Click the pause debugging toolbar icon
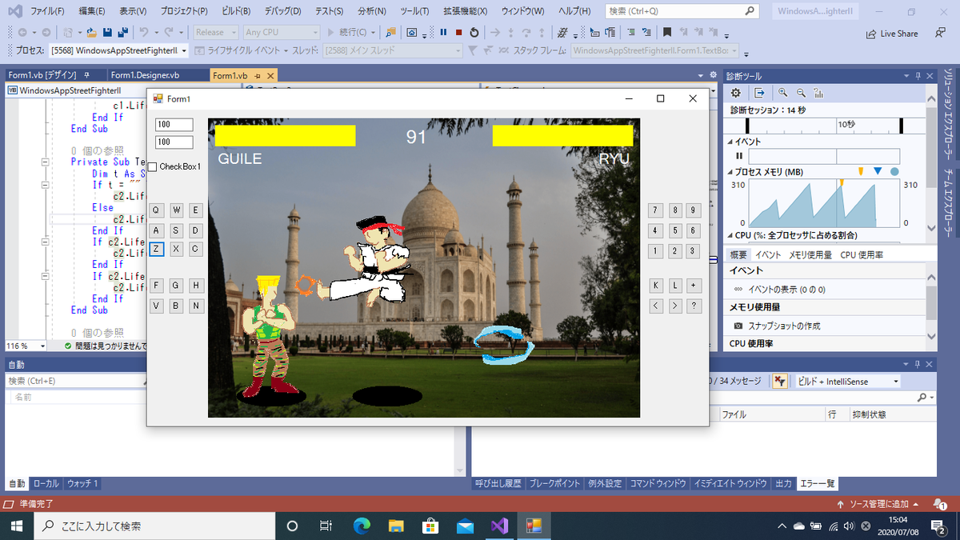The height and width of the screenshot is (540, 960). point(443,32)
